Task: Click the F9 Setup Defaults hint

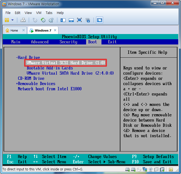Action: coord(153,156)
